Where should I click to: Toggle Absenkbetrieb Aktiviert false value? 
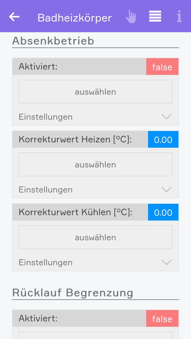point(162,67)
